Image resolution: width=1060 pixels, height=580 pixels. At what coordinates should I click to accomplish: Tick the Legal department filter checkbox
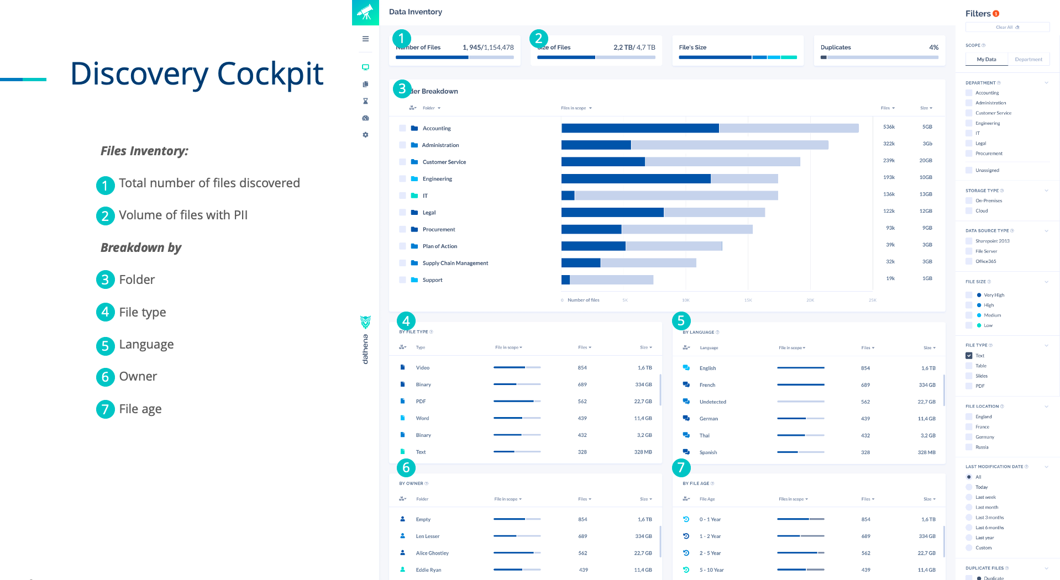pyautogui.click(x=969, y=143)
